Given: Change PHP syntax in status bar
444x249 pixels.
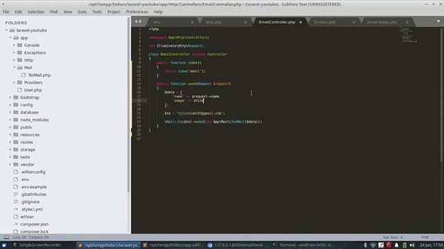Looking at the screenshot, I should pyautogui.click(x=425, y=237).
